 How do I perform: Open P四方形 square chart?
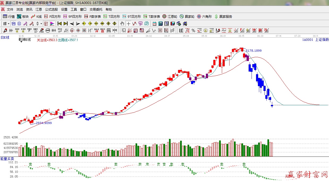(x=53, y=16)
